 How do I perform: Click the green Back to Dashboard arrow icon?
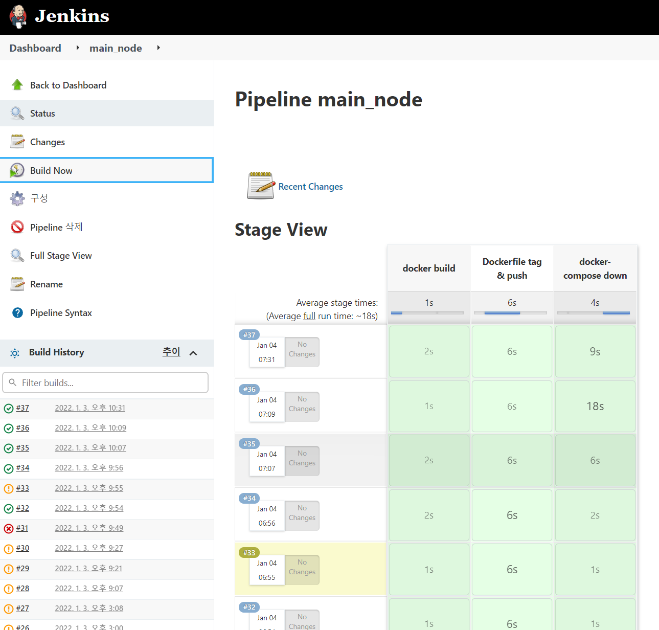[17, 85]
